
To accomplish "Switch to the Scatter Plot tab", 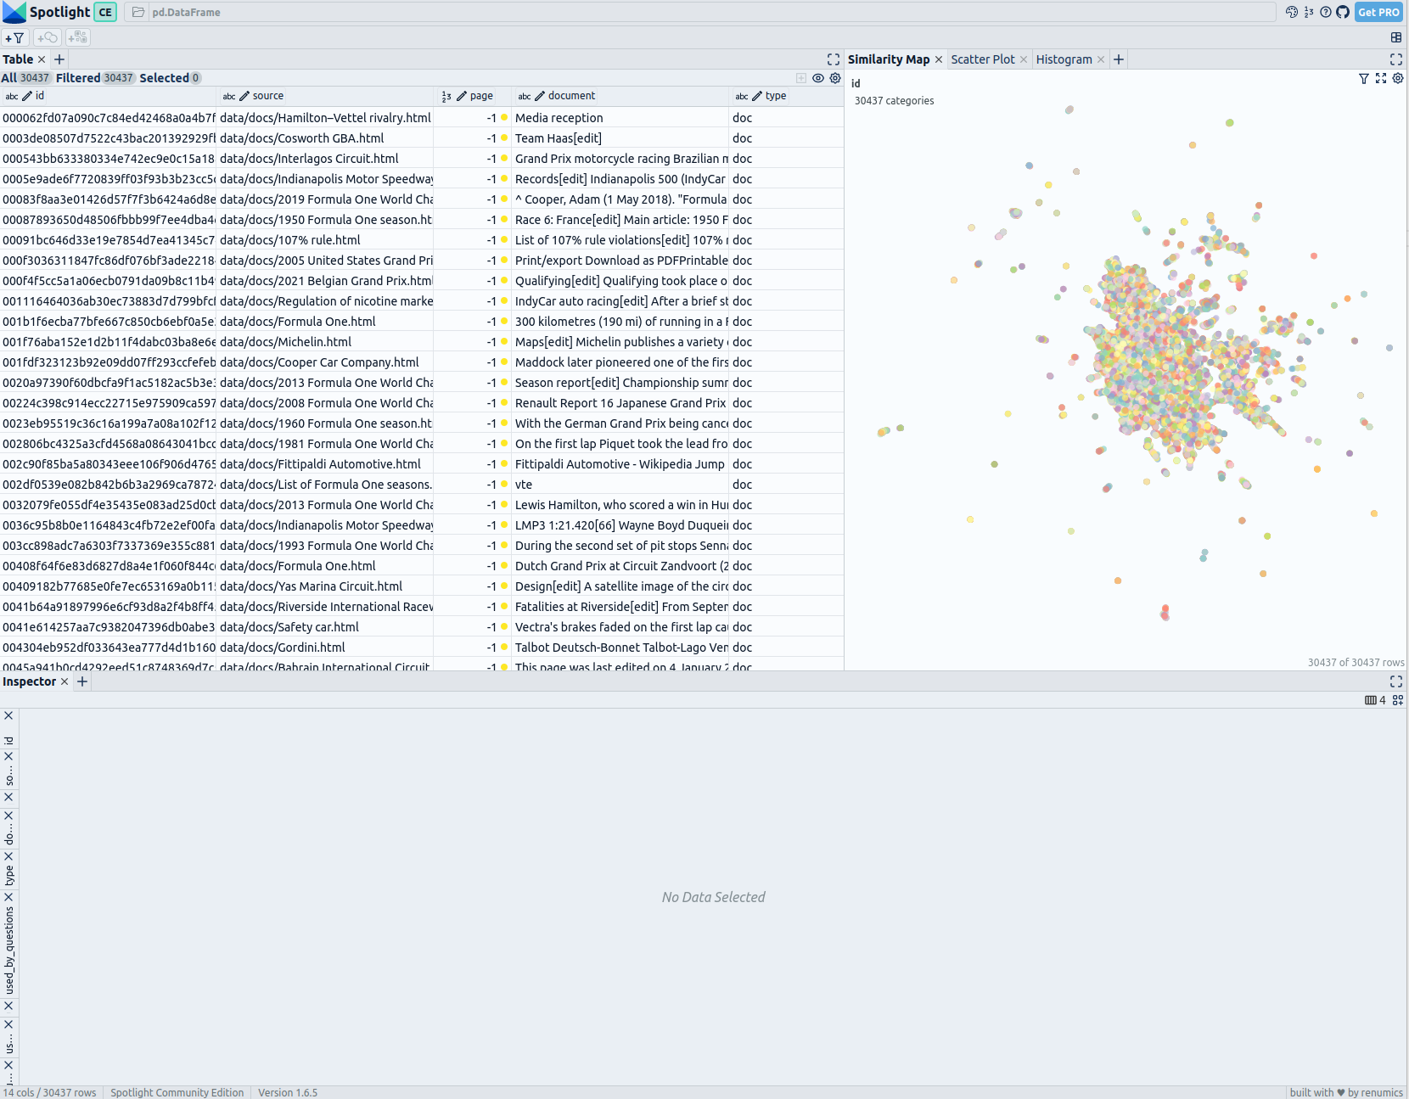I will pyautogui.click(x=983, y=59).
